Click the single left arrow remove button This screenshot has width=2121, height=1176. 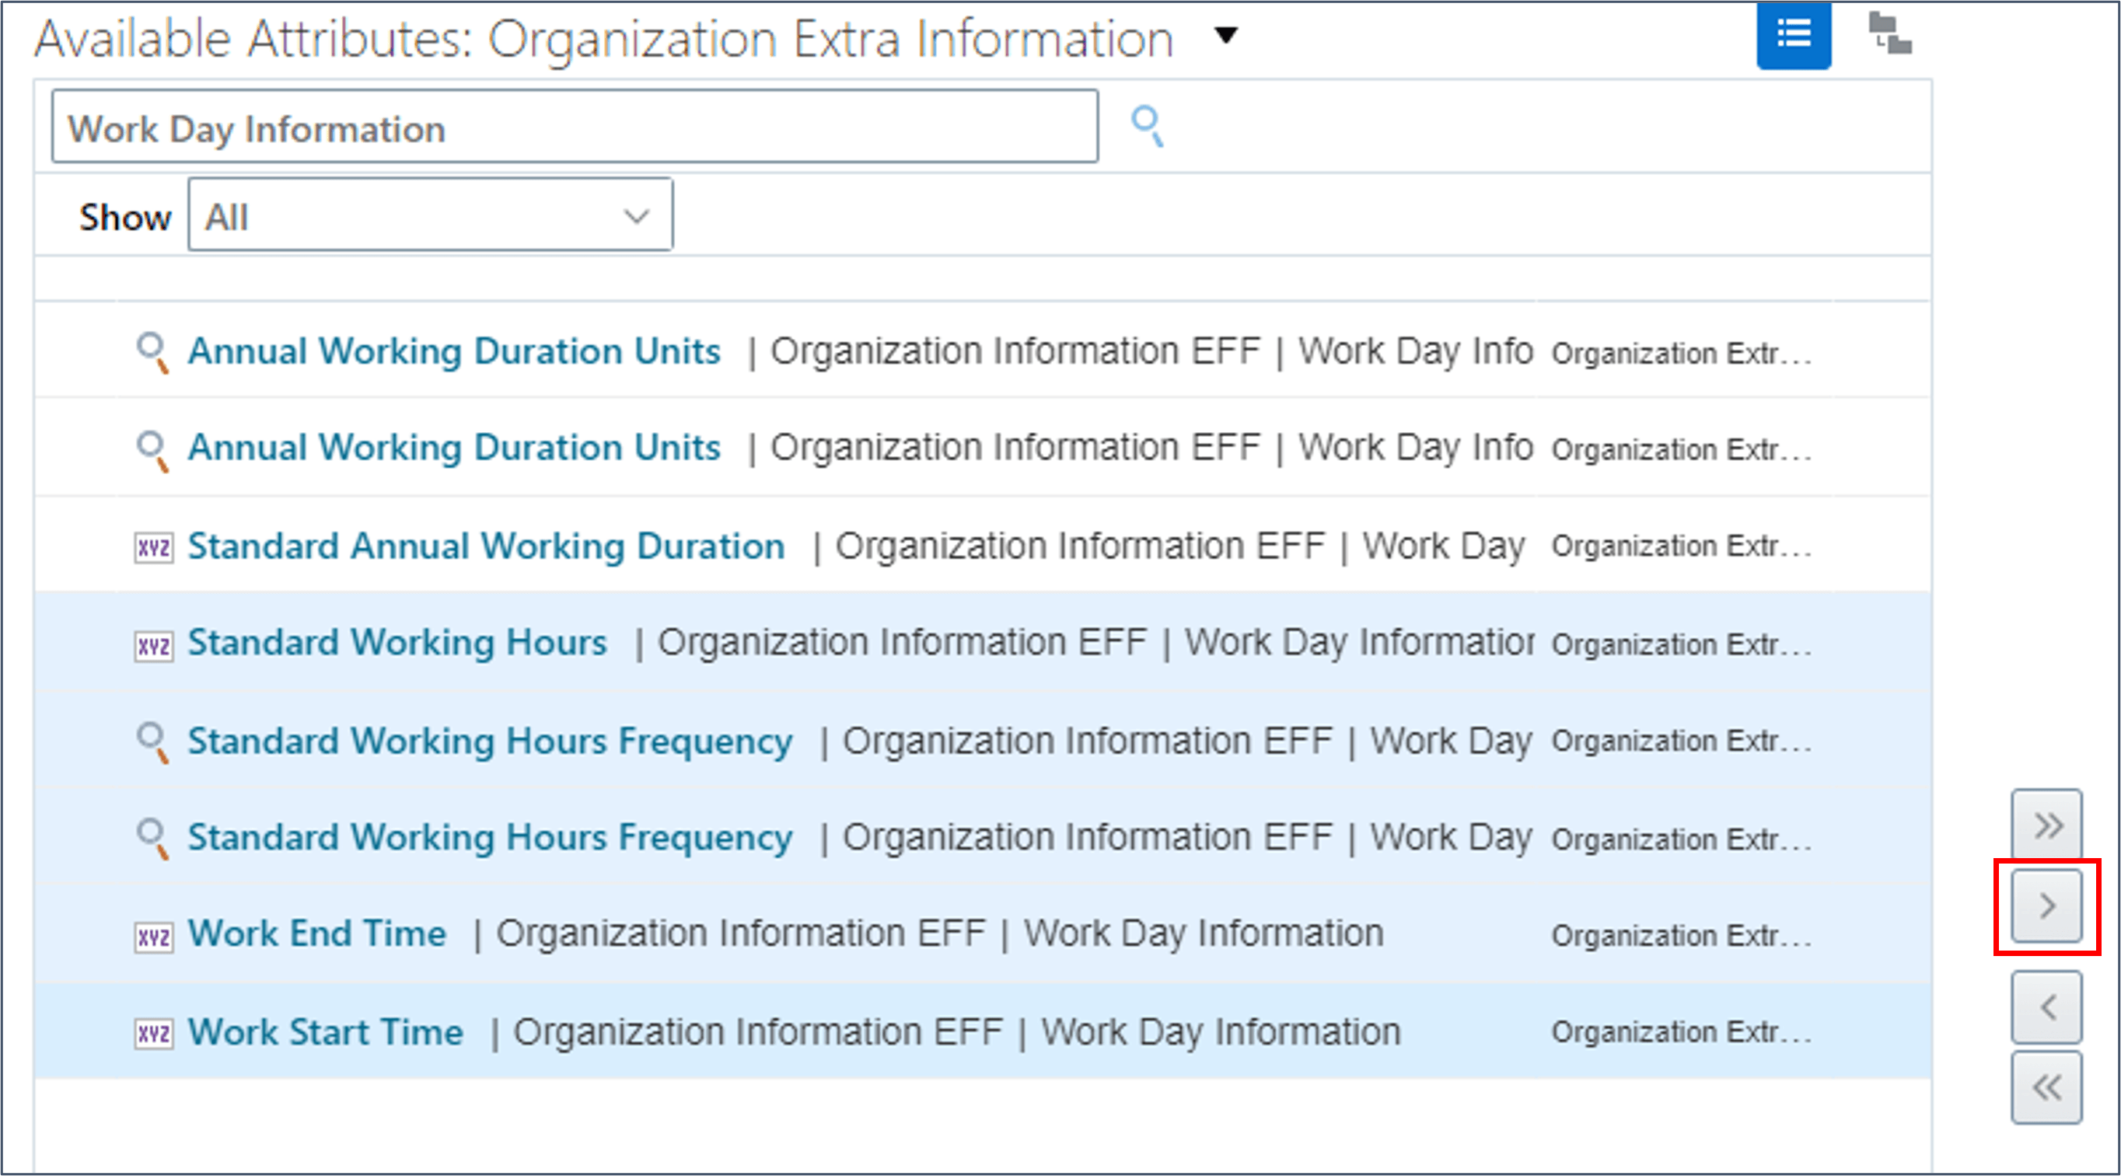[2046, 1007]
